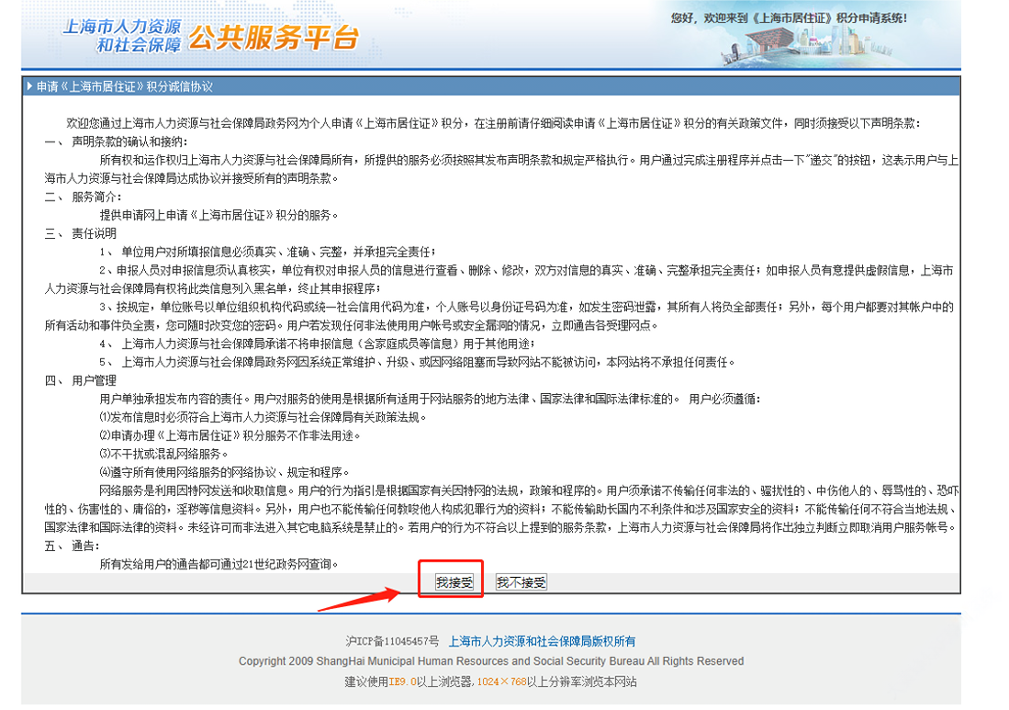Click clause 1、单位用户对所填报信息必须真实

coord(268,252)
